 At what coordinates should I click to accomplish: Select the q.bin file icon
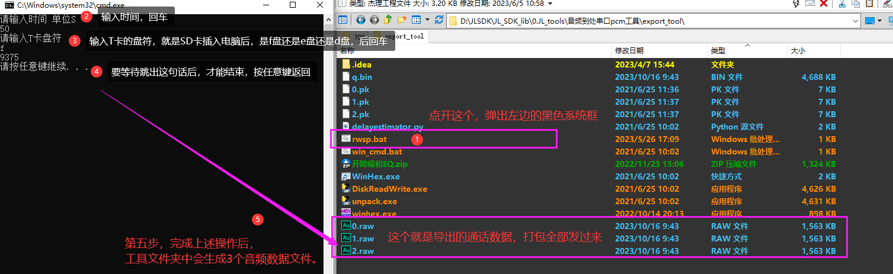click(x=347, y=76)
